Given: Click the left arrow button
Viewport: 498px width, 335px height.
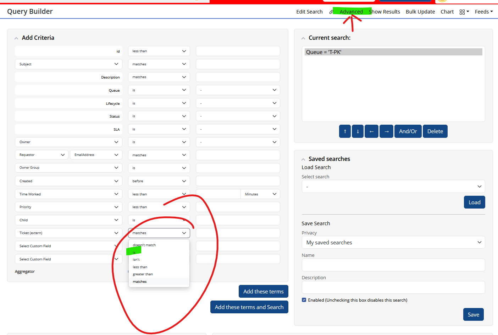Looking at the screenshot, I should click(x=371, y=131).
